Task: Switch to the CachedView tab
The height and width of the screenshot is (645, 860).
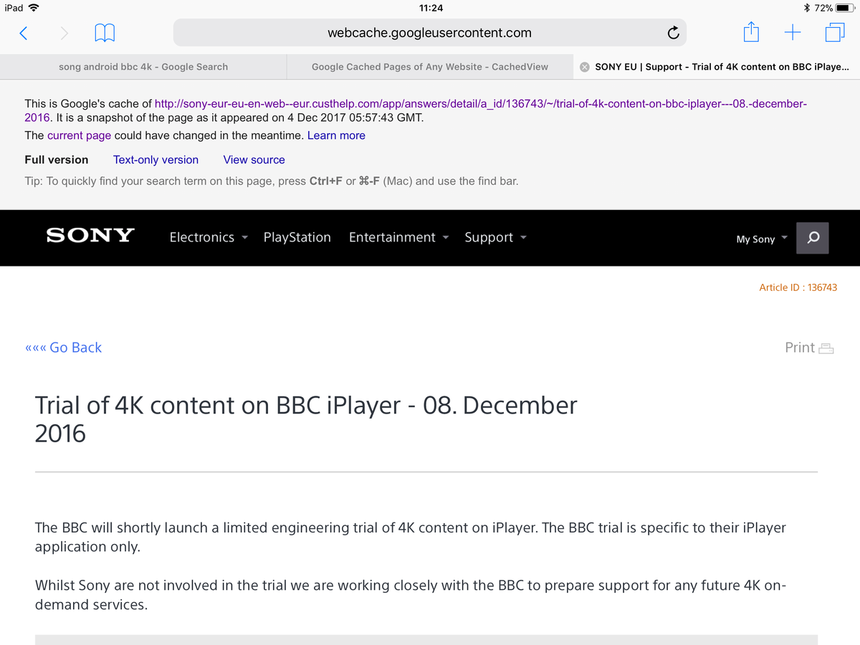Action: 429,67
